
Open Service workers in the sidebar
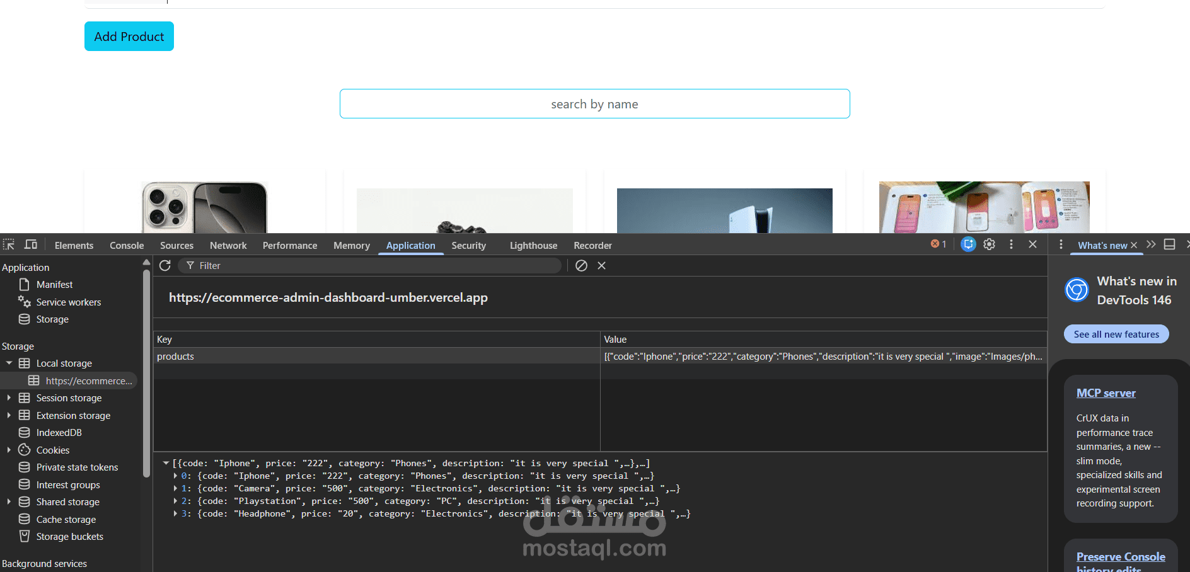tap(68, 302)
